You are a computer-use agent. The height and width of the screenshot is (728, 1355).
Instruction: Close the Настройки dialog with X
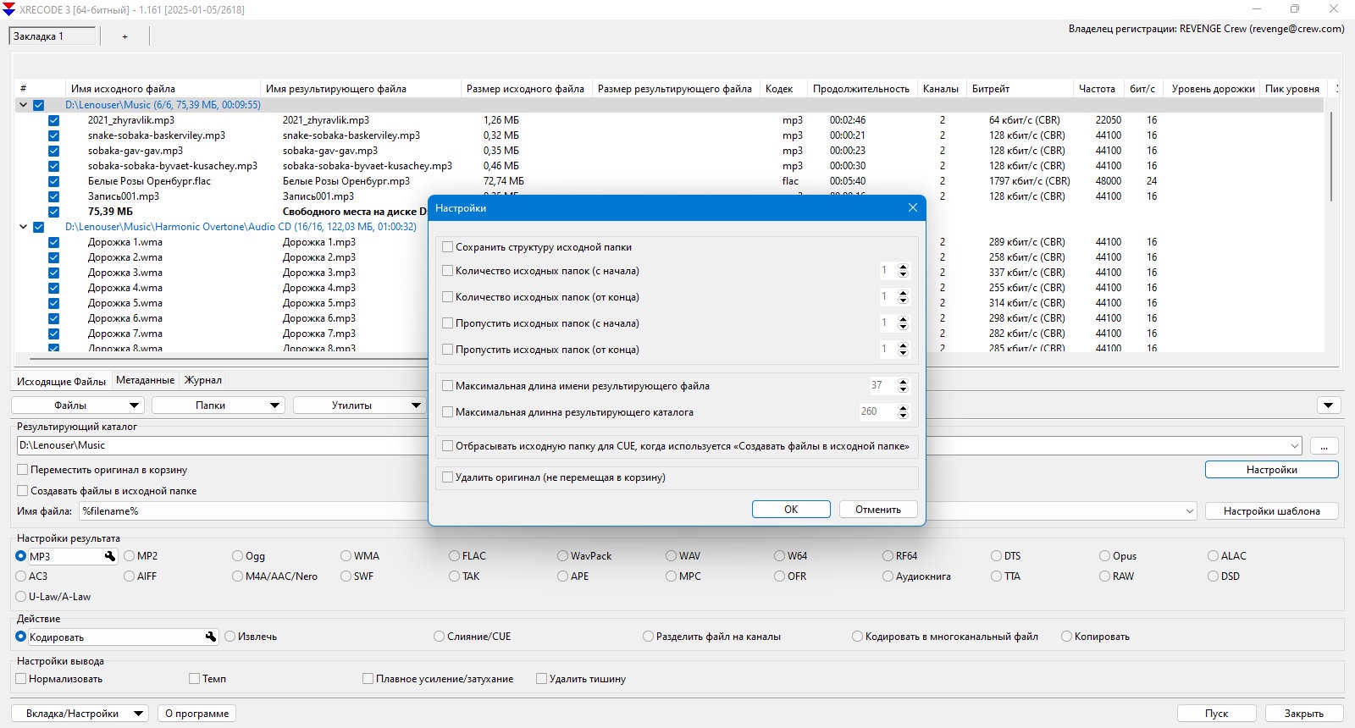[913, 207]
